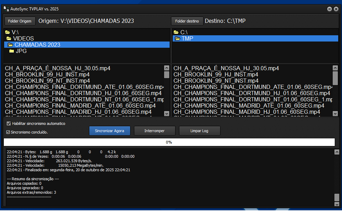
Task: Click the TMP folder icon in destination tree
Action: click(x=178, y=38)
